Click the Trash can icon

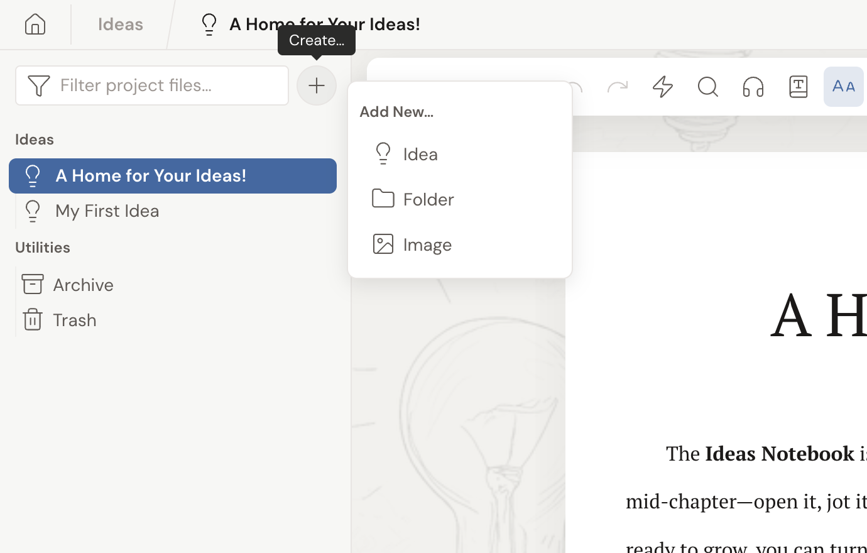[33, 319]
